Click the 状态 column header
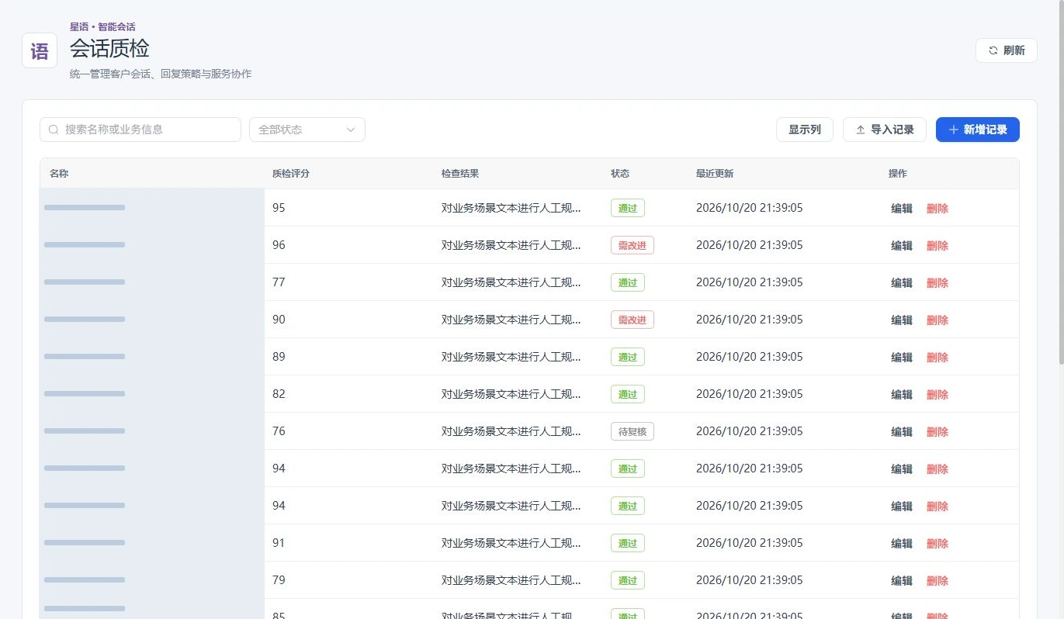The image size is (1064, 619). pos(620,174)
